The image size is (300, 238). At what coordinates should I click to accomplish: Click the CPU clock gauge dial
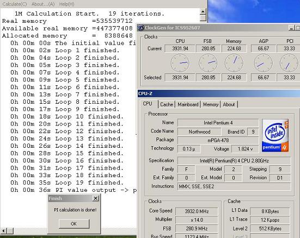[x=180, y=63]
